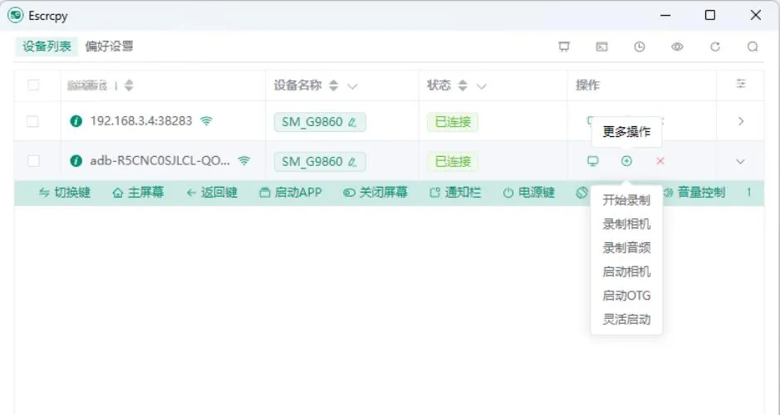Click the WiFi icon for 192.168.3.4:38283
The width and height of the screenshot is (780, 415).
206,121
